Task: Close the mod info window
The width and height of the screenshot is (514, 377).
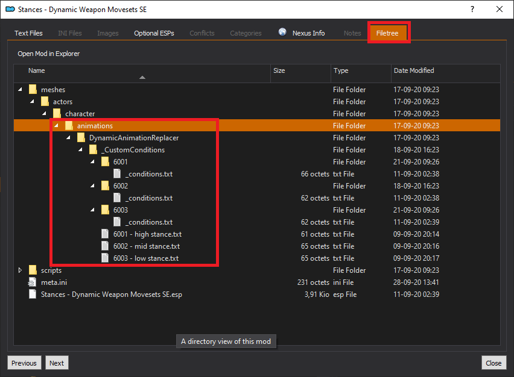Action: [500, 9]
